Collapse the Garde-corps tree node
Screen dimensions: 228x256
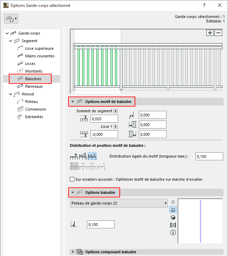7,33
